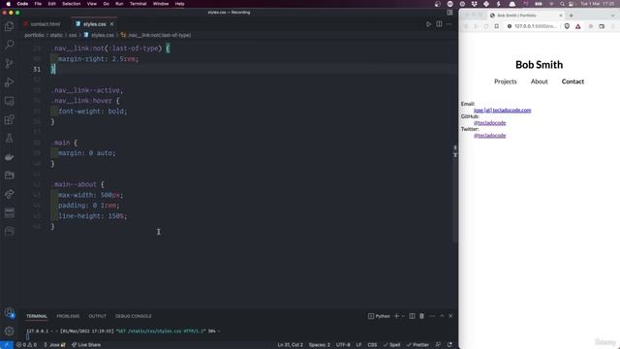Open the Terminal menu in menu bar

point(138,4)
